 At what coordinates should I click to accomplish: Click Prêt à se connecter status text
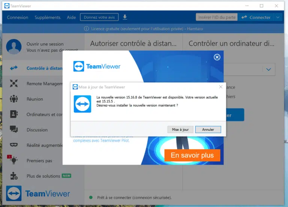[134, 198]
